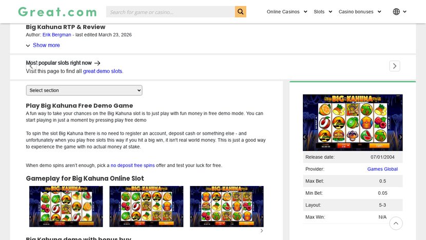Click the next arrow in popular slots carousel
426x240 pixels.
coord(394,66)
